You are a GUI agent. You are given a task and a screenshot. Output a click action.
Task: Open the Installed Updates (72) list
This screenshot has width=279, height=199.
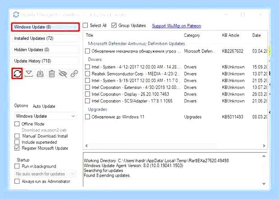[45, 38]
